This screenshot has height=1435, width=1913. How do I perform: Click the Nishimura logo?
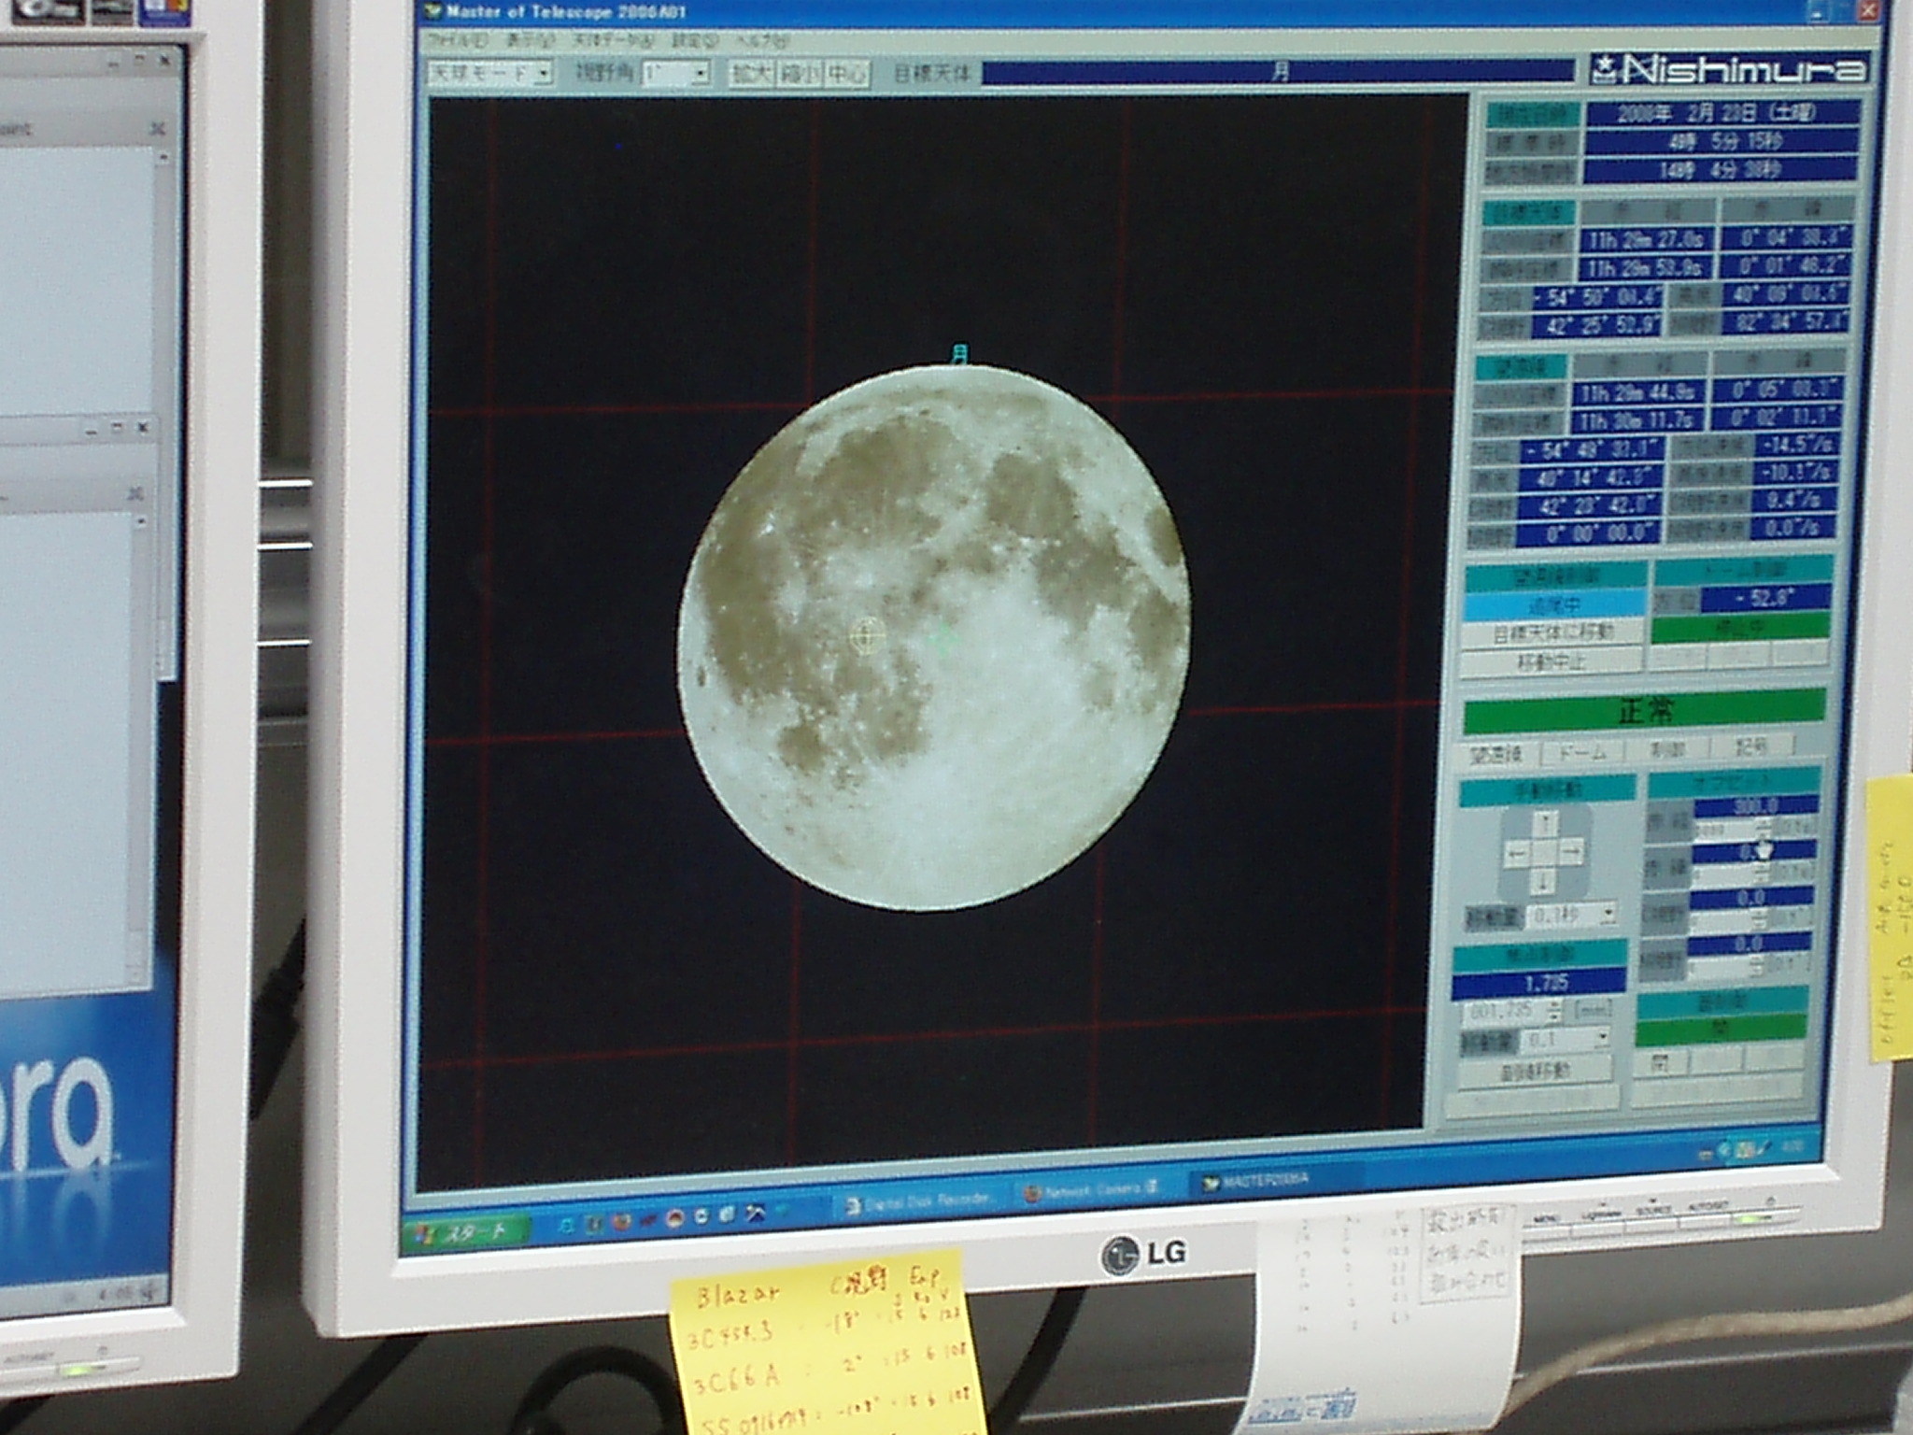click(1732, 68)
